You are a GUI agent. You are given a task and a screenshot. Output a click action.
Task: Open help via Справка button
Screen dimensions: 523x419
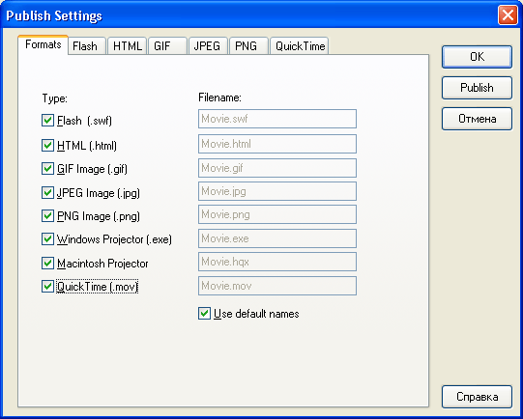point(477,397)
